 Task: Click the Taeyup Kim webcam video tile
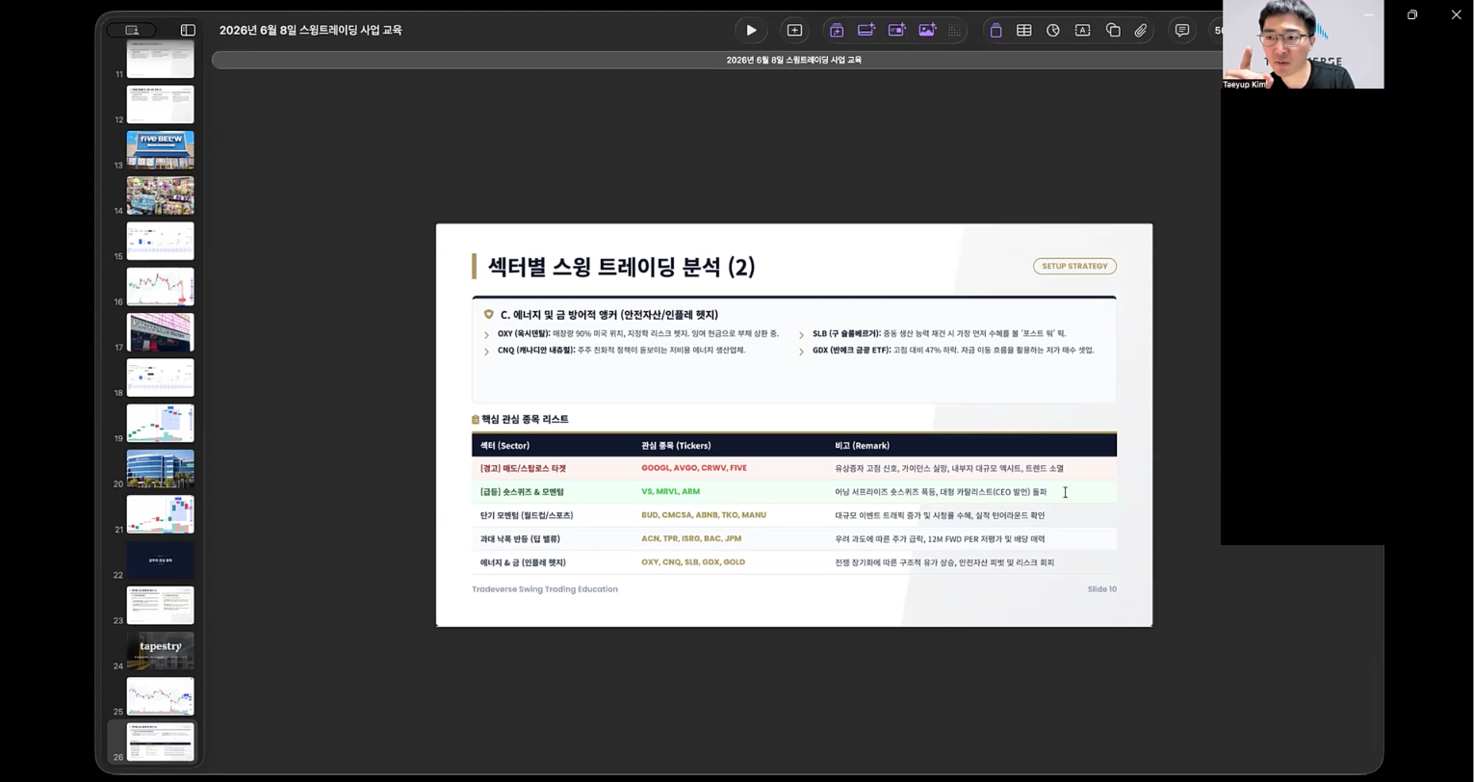(x=1303, y=44)
